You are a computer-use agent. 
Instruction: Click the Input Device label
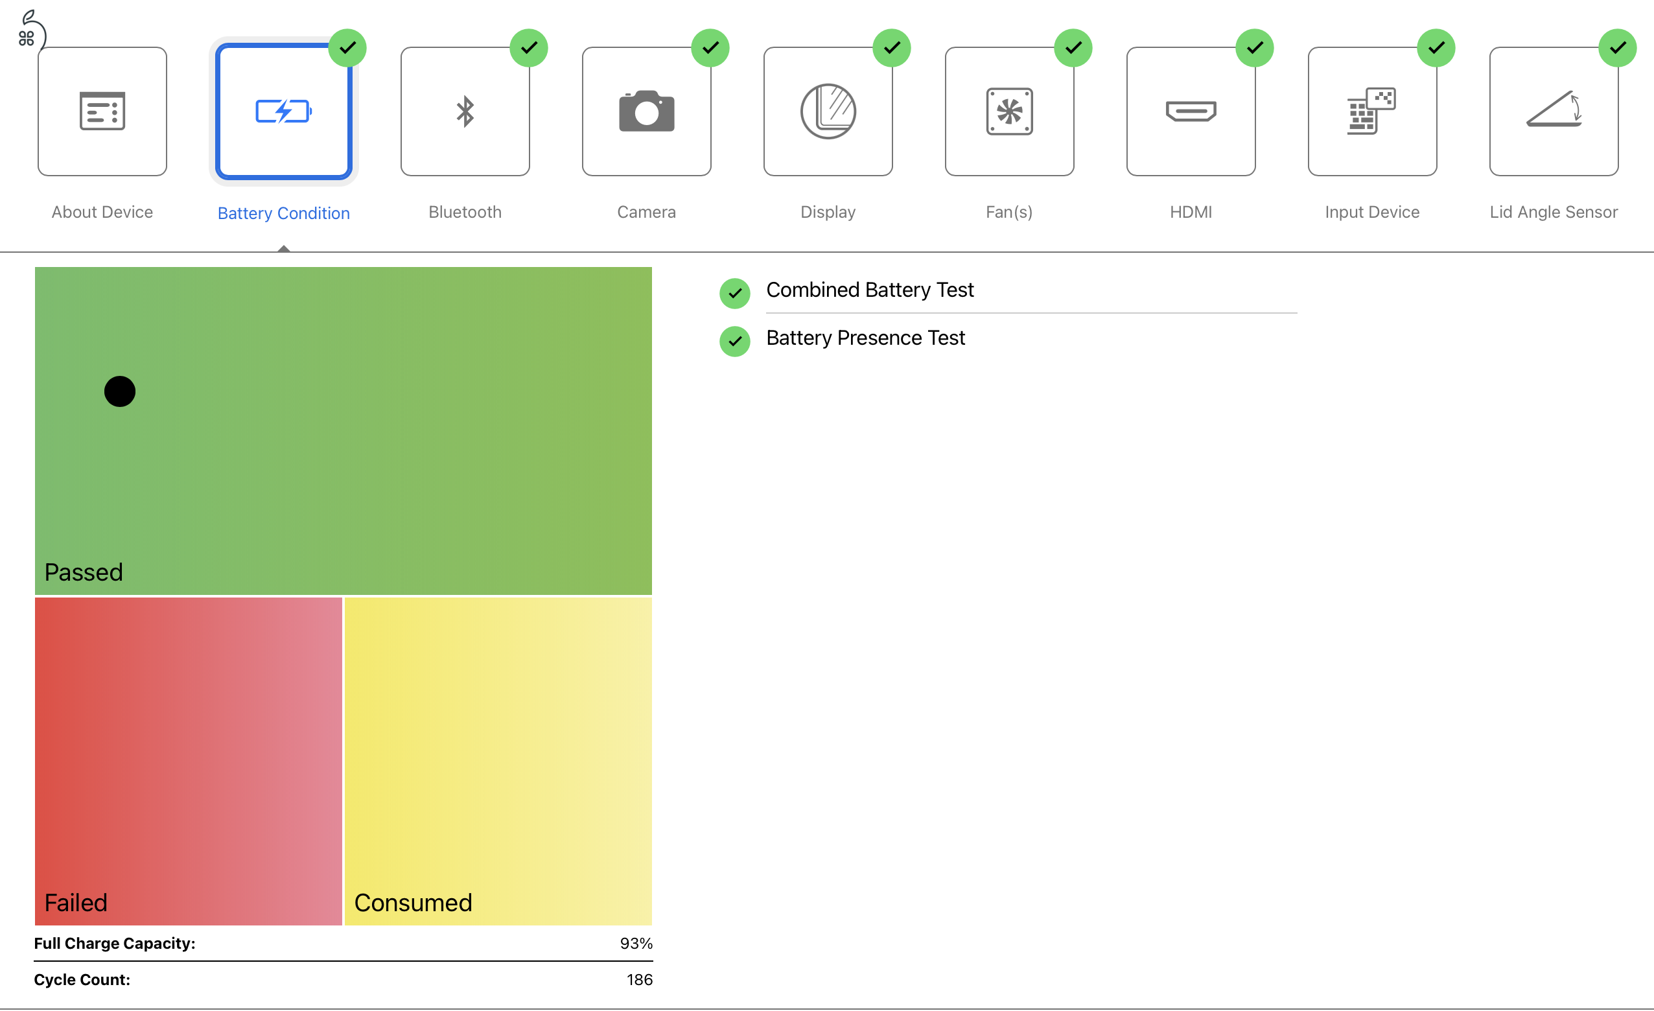(1372, 212)
